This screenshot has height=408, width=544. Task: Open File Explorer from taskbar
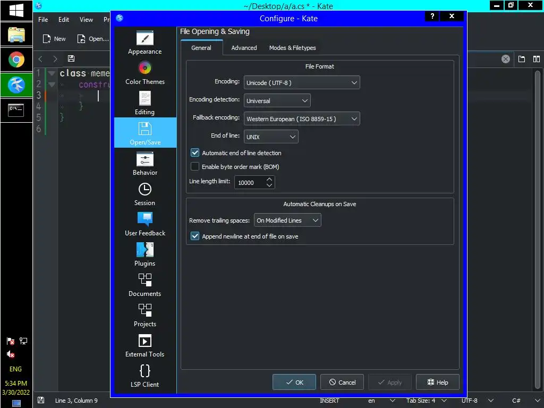pyautogui.click(x=16, y=35)
